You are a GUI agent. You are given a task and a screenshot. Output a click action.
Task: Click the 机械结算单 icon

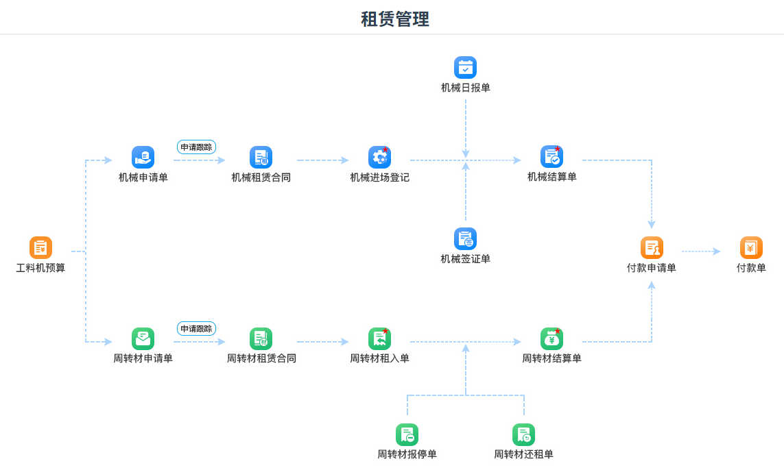(x=552, y=157)
